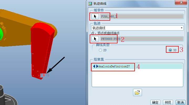
Task: Click the trace curve dialog title icon
Action: click(90, 4)
